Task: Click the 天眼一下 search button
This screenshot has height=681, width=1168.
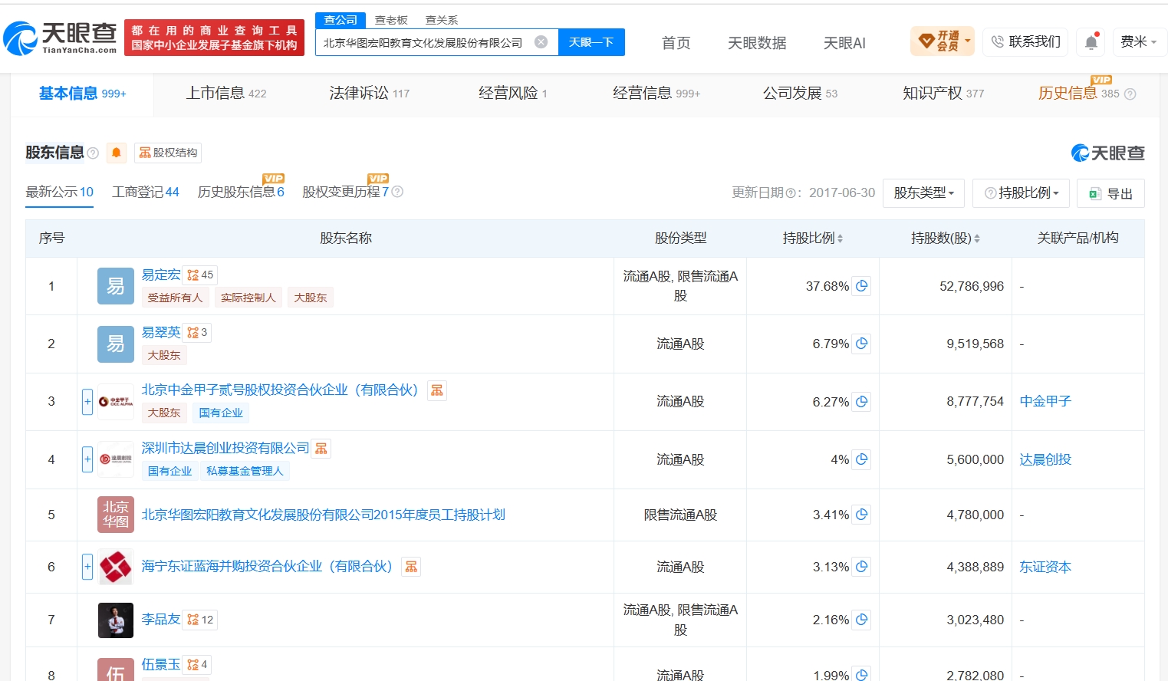Action: tap(591, 42)
